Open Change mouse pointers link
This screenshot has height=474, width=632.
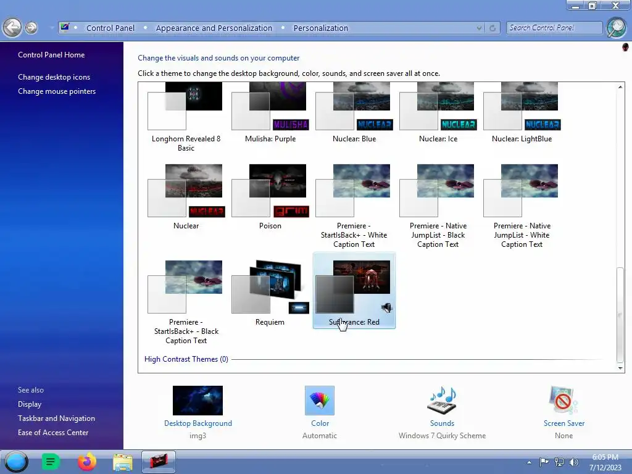click(57, 91)
